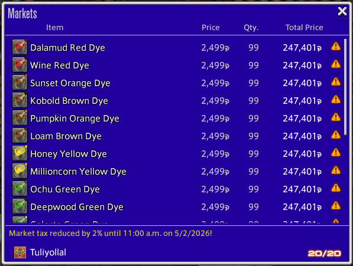353x266 pixels.
Task: Click the 2,499 price of Dalamud Red Dye
Action: [x=215, y=48]
